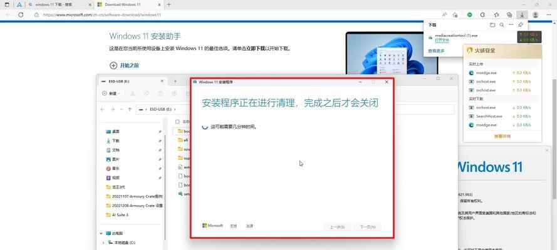This screenshot has height=250, width=557.
Task: Open the Collections icon in Edge toolbar
Action: pyautogui.click(x=509, y=15)
